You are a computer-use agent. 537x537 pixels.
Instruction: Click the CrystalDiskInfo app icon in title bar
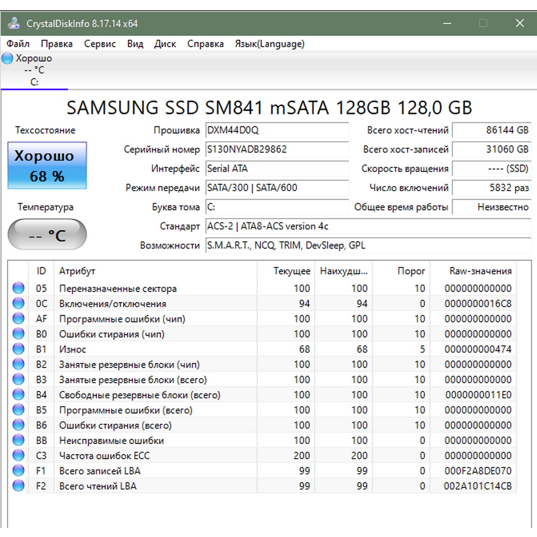[13, 24]
